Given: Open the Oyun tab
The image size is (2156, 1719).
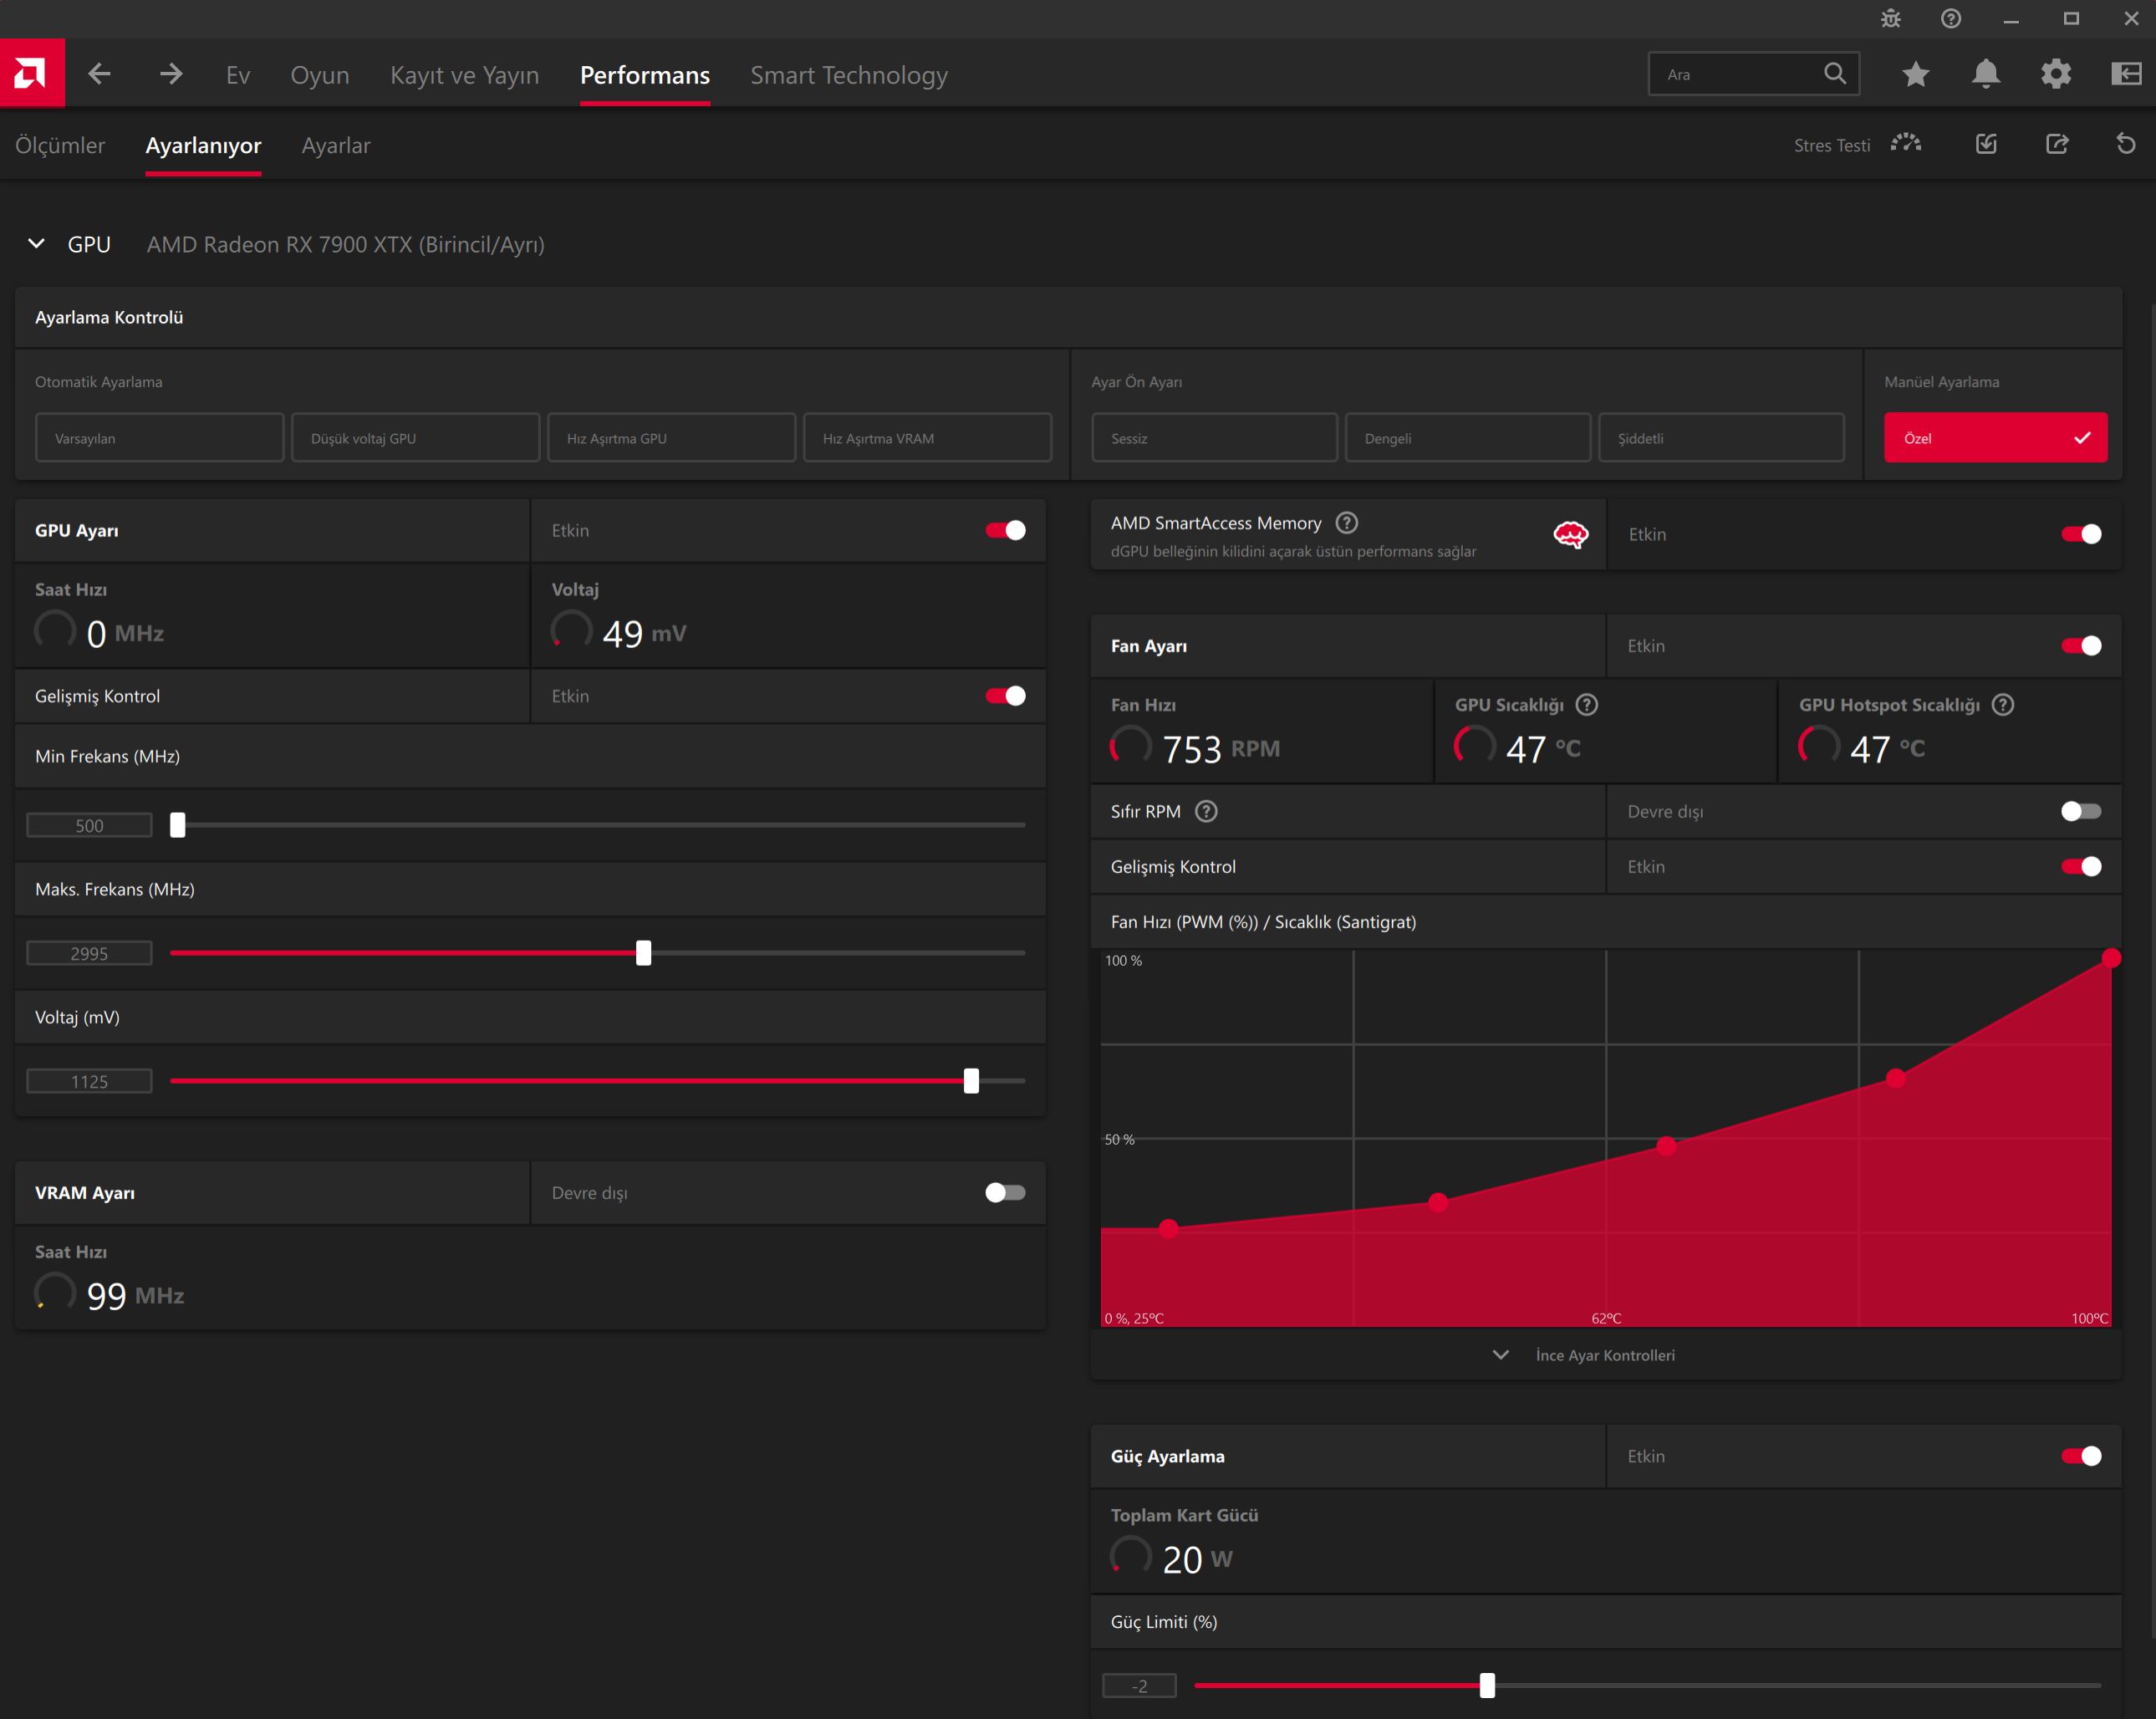Looking at the screenshot, I should [320, 75].
